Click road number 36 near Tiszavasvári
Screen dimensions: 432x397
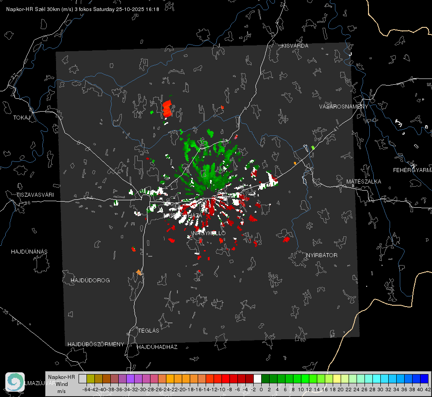pyautogui.click(x=27, y=203)
